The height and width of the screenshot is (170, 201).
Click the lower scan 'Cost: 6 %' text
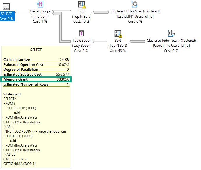click(171, 51)
